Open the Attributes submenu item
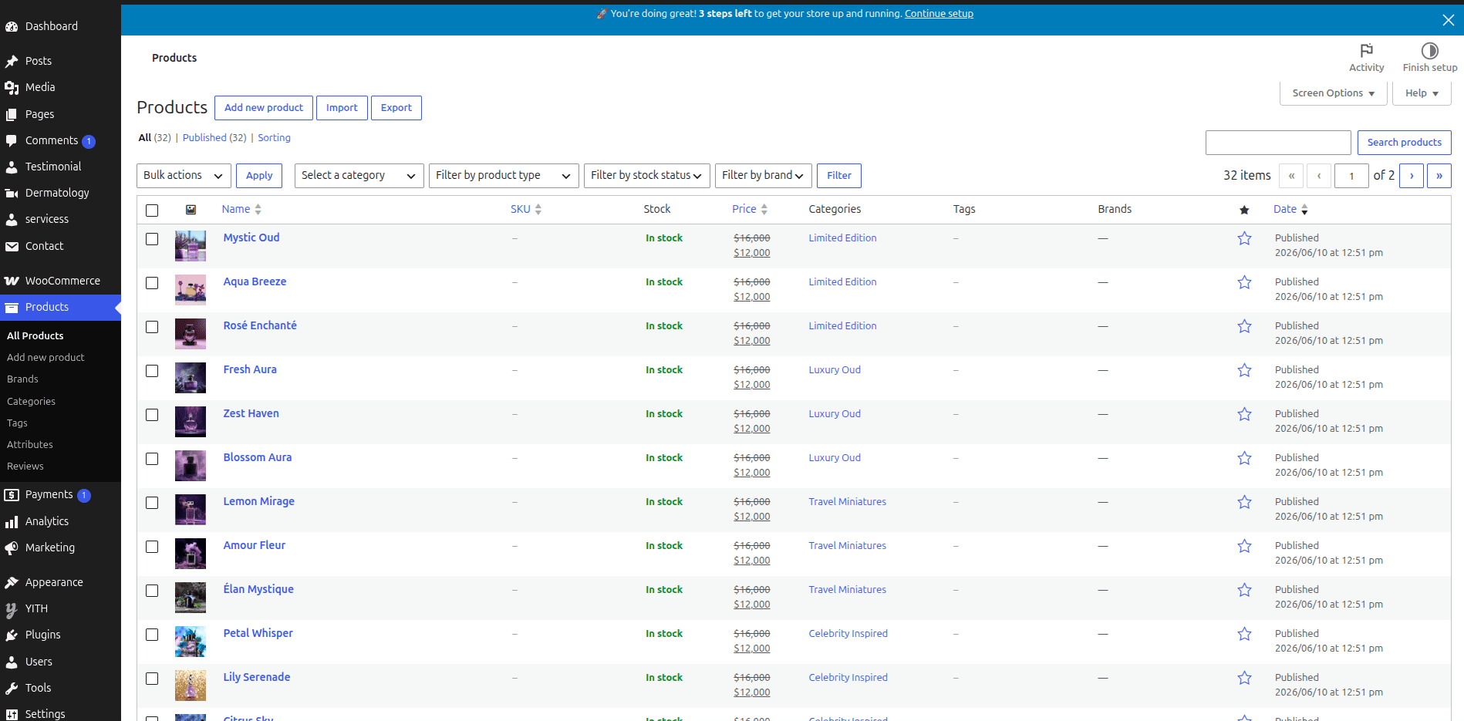1464x721 pixels. (x=30, y=445)
